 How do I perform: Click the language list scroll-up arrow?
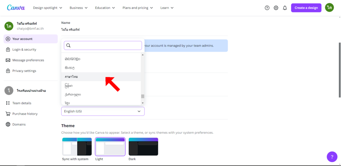click(x=143, y=55)
